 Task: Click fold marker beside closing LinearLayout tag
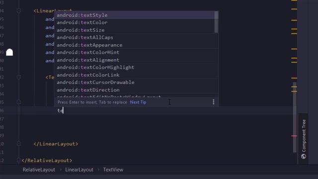(19, 144)
